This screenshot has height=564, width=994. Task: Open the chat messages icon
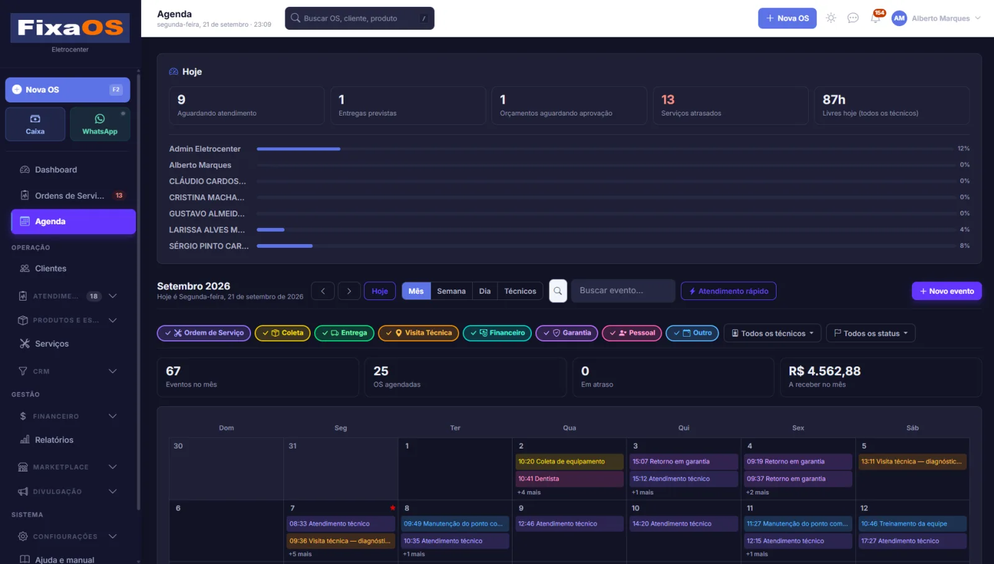[853, 18]
